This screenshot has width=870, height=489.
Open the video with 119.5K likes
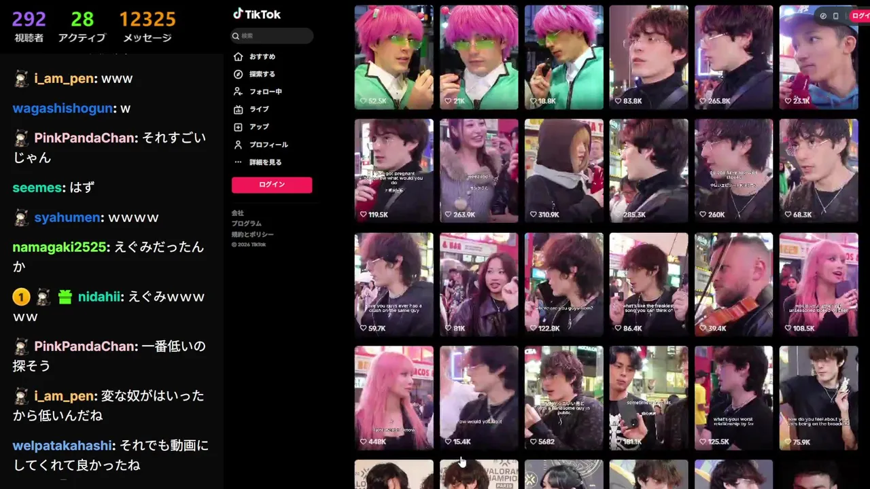point(394,170)
